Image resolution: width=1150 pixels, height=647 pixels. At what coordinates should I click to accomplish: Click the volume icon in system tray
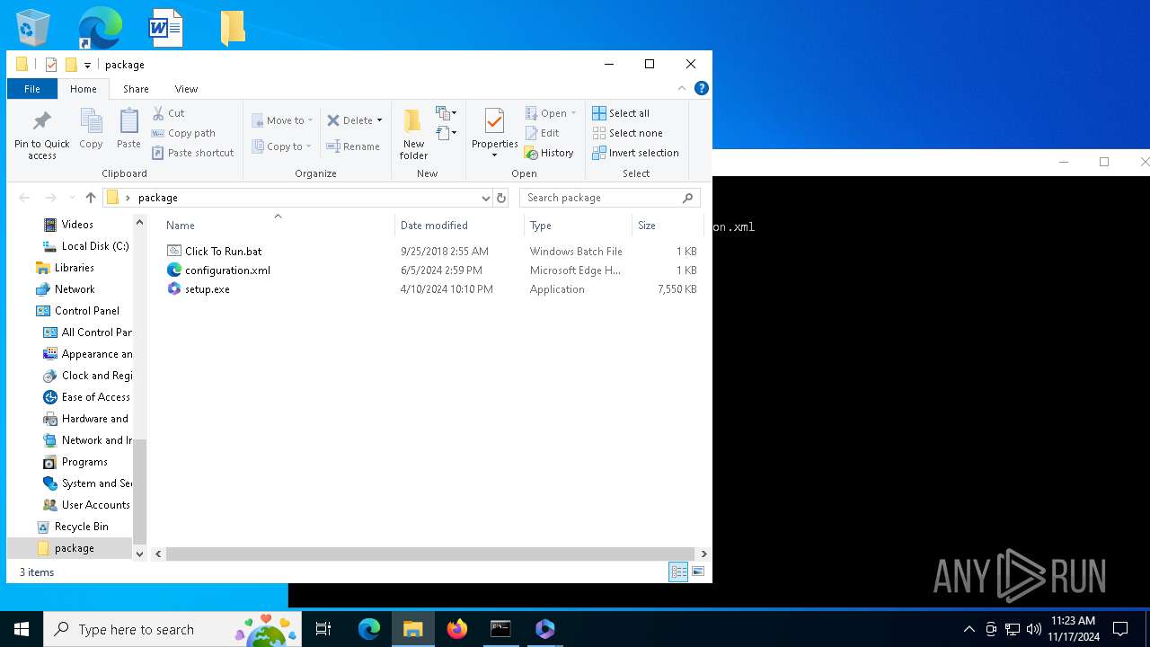coord(1033,629)
